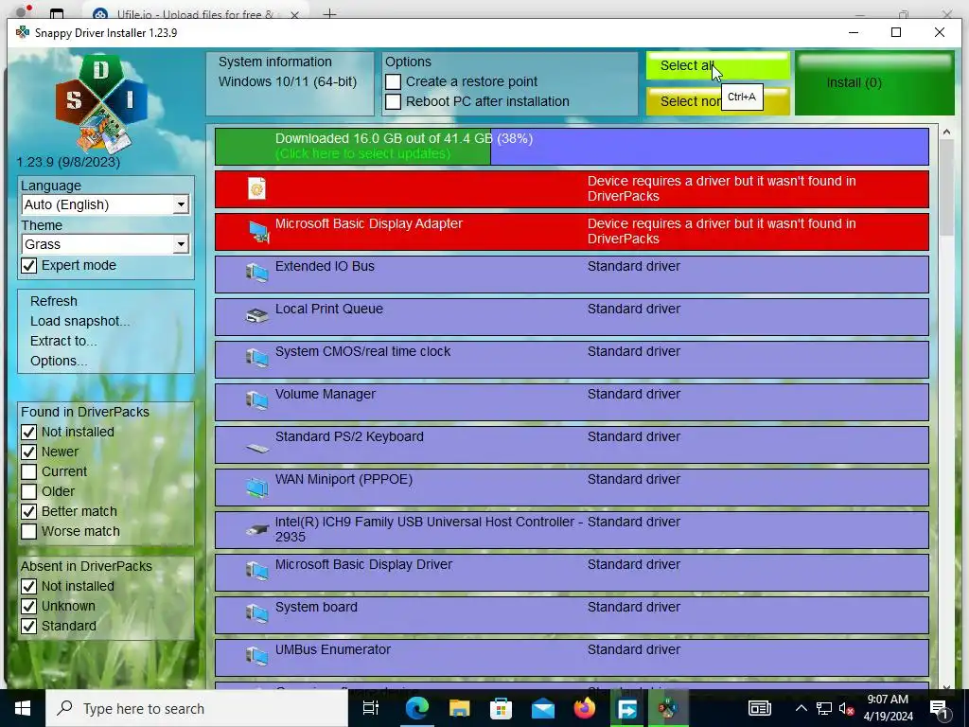Select the Volume Manager row
This screenshot has height=727, width=969.
tap(572, 402)
